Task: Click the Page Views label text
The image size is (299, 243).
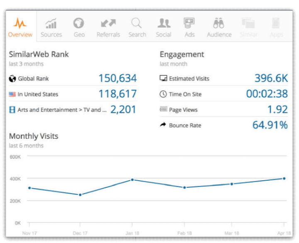Action: (x=183, y=110)
